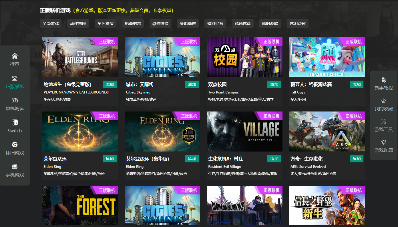Open the 单机畅玩 gamepad icon
398x227 pixels.
pyautogui.click(x=15, y=100)
